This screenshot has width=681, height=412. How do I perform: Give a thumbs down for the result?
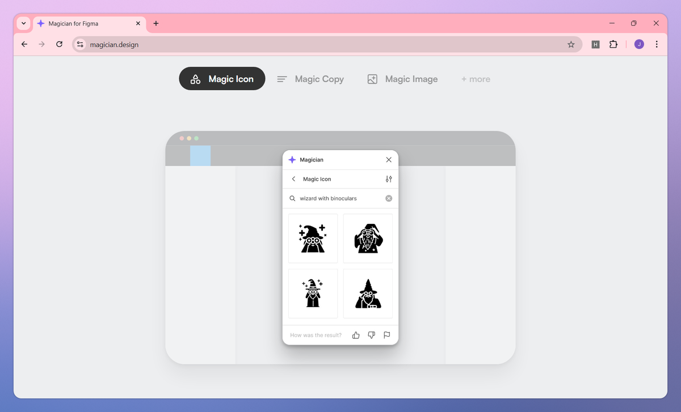pyautogui.click(x=372, y=335)
